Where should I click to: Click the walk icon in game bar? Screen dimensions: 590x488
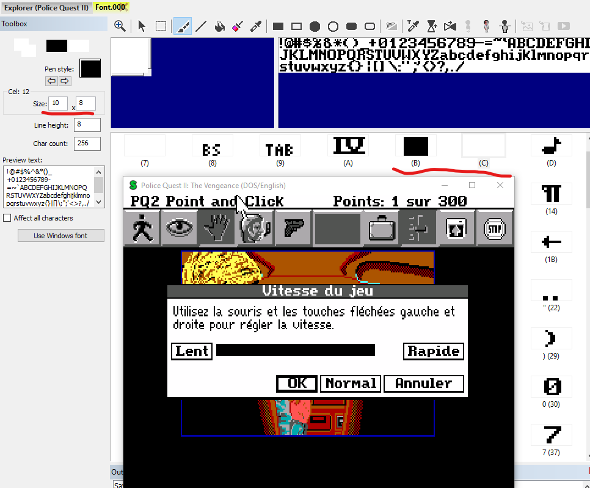coord(142,228)
